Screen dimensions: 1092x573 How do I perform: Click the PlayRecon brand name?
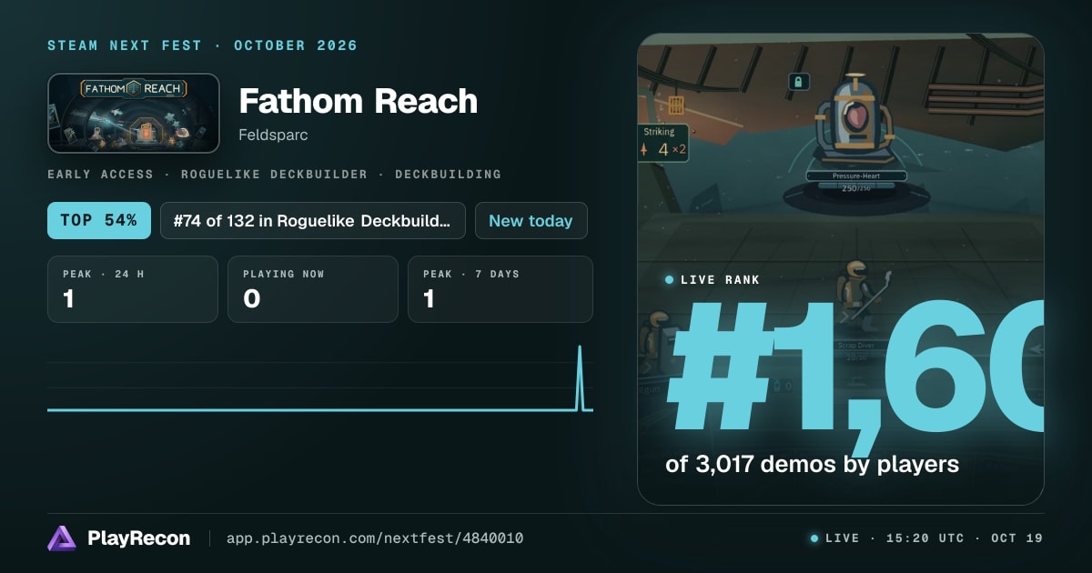click(138, 538)
